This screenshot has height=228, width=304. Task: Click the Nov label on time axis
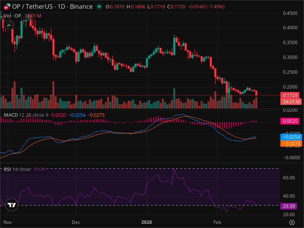(x=8, y=222)
